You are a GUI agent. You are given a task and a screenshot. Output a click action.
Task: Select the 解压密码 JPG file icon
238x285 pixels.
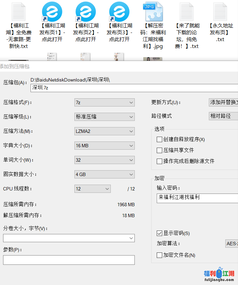(x=153, y=12)
